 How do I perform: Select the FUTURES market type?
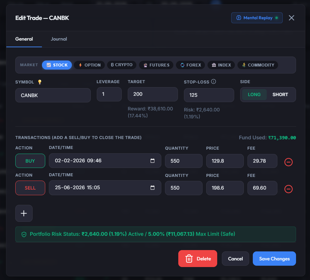coord(156,65)
